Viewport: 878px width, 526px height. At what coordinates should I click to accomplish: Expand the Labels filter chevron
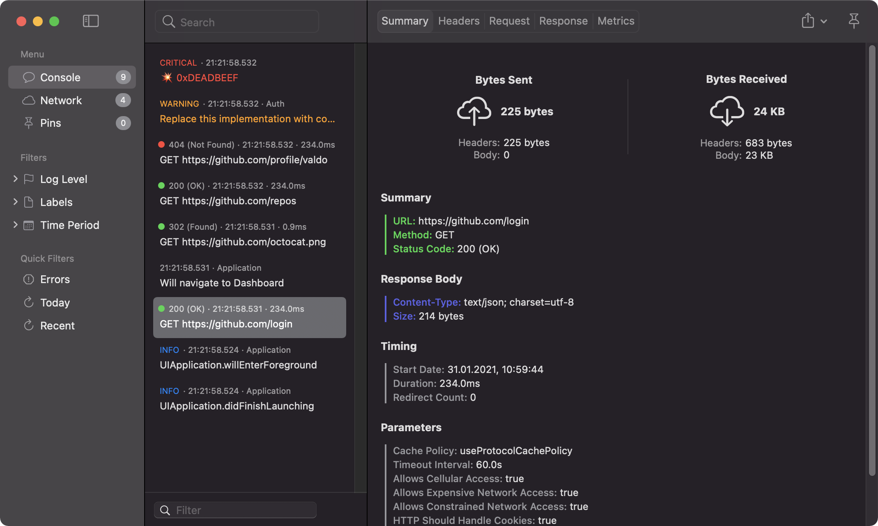tap(15, 202)
